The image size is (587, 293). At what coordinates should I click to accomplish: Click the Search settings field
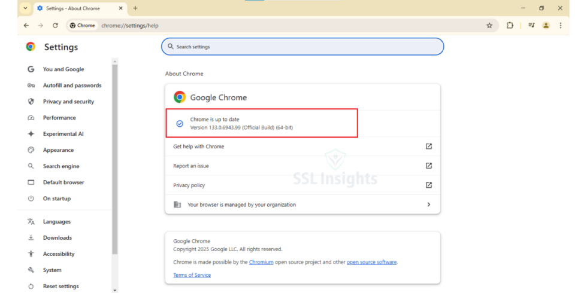coord(302,47)
